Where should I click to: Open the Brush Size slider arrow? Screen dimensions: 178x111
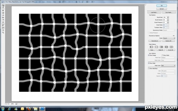click(x=168, y=17)
